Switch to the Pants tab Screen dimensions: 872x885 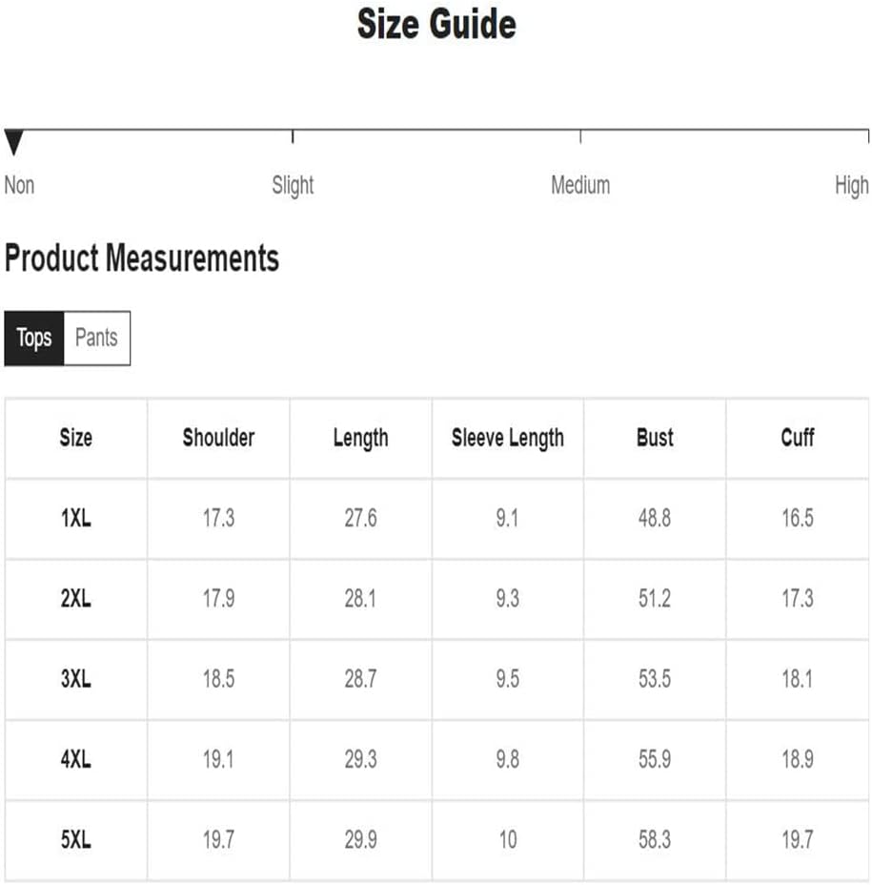pos(97,339)
